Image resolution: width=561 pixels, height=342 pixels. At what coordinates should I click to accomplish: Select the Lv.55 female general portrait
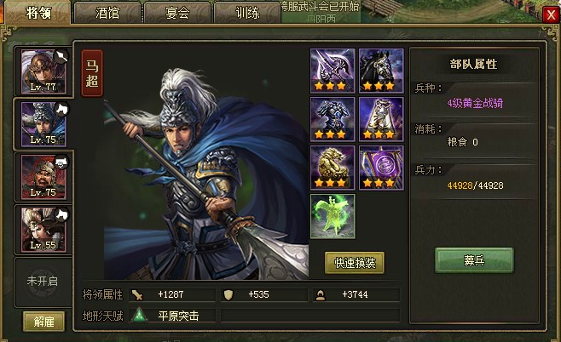click(43, 230)
